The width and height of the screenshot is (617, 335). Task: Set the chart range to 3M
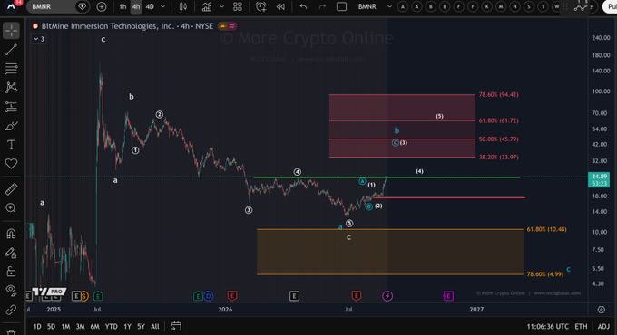pos(80,326)
